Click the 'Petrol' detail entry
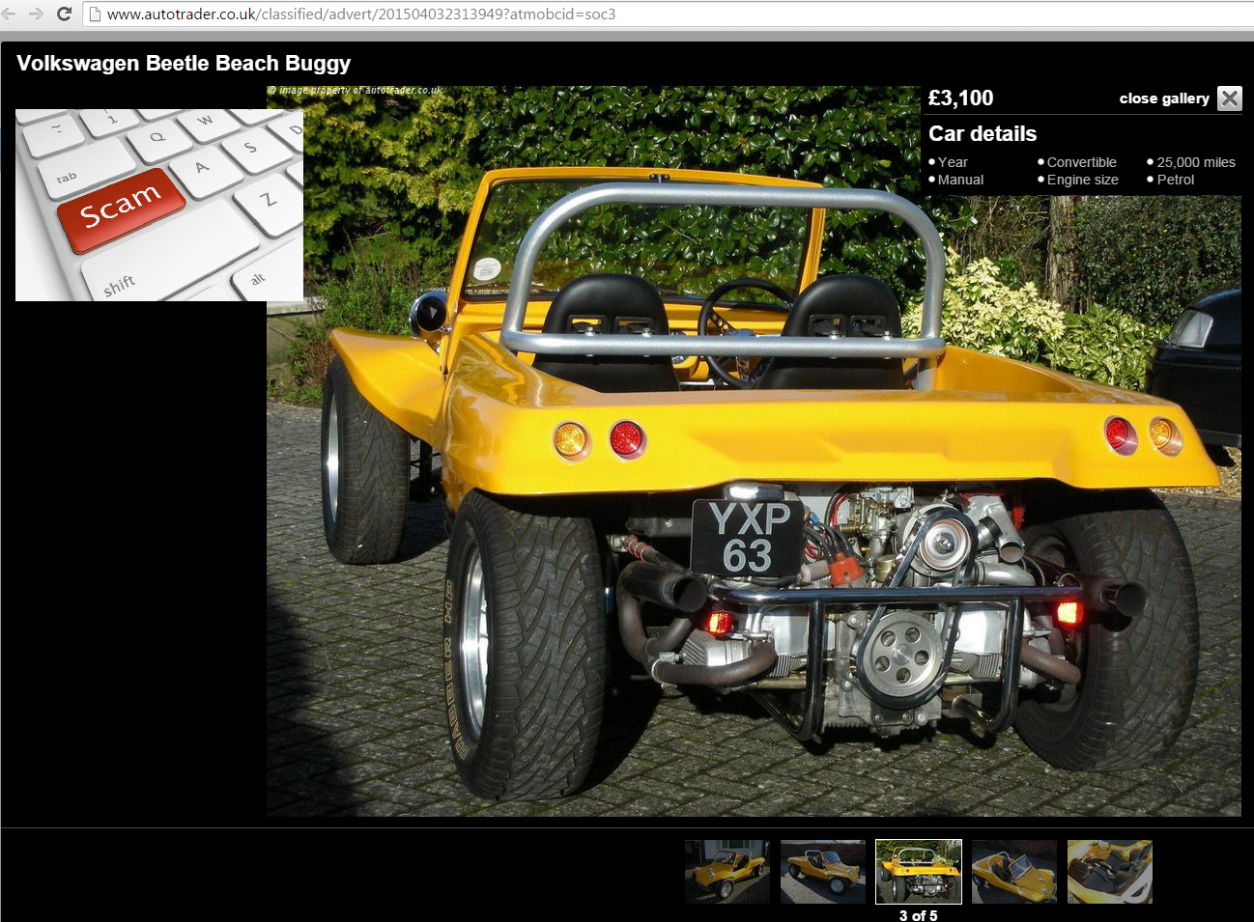Screen dimensions: 1254x922 click(1176, 180)
